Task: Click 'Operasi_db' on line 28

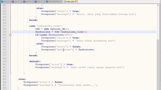Action: (58, 29)
